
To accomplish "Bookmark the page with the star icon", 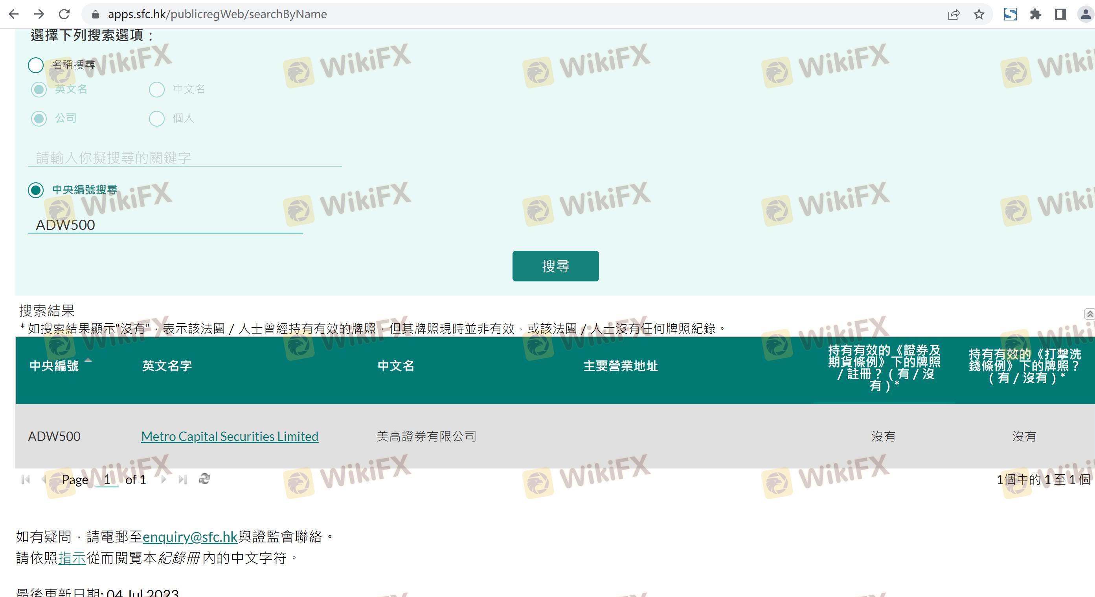I will 979,15.
